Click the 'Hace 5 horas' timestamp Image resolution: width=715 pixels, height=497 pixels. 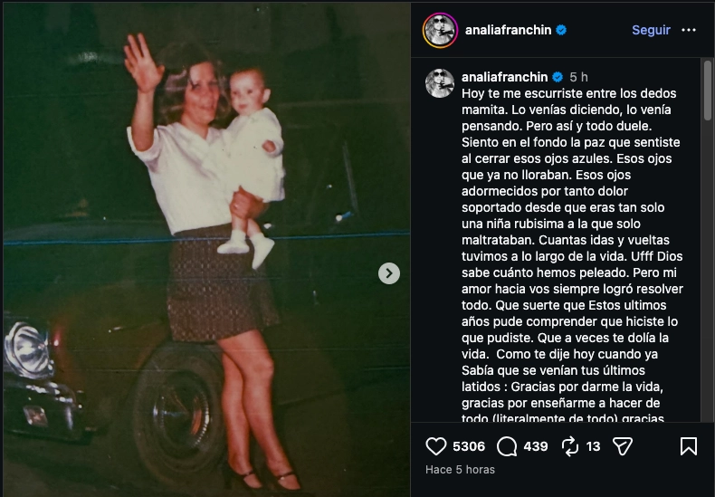tap(460, 470)
